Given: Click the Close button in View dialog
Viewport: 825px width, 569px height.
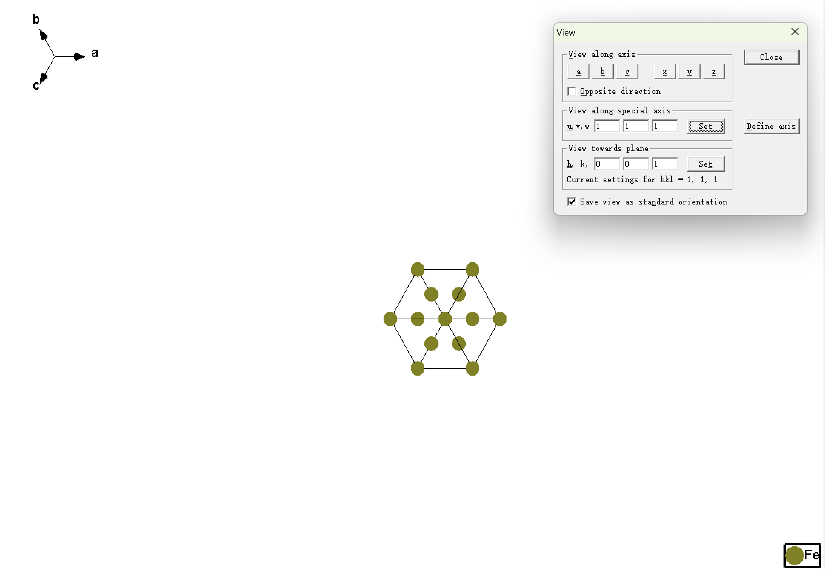Looking at the screenshot, I should point(771,57).
